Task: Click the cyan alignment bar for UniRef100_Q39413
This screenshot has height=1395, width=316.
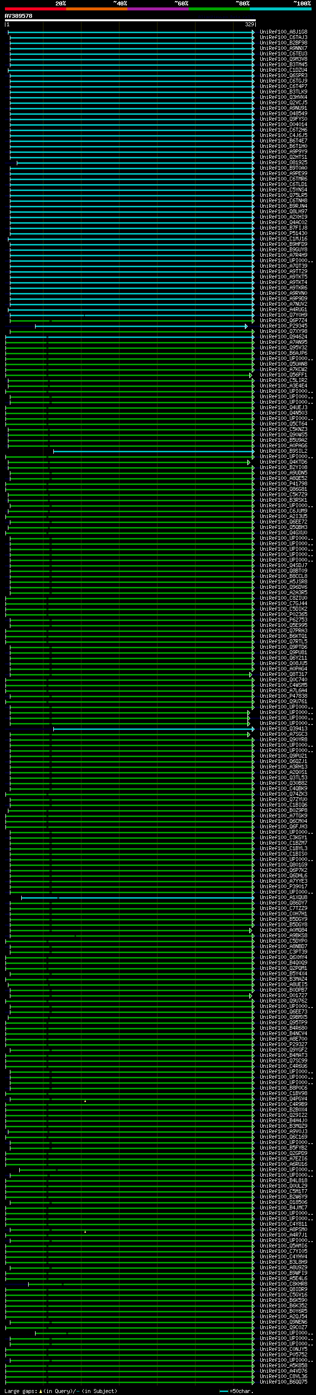Action: [154, 729]
